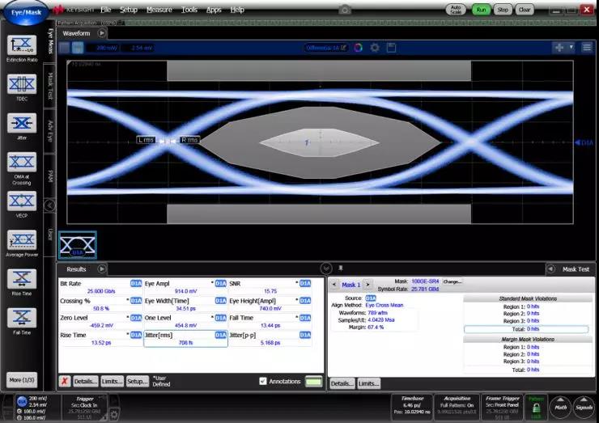Open the More (1/3) measurements list
The width and height of the screenshot is (599, 423).
pos(22,379)
